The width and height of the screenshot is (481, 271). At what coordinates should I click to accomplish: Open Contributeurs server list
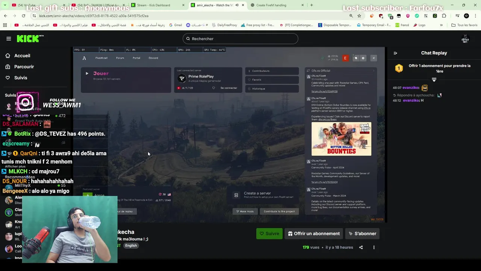click(x=272, y=71)
